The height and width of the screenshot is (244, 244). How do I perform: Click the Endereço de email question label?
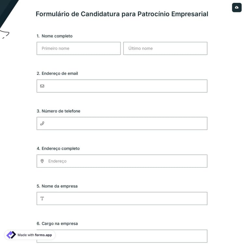pos(60,73)
